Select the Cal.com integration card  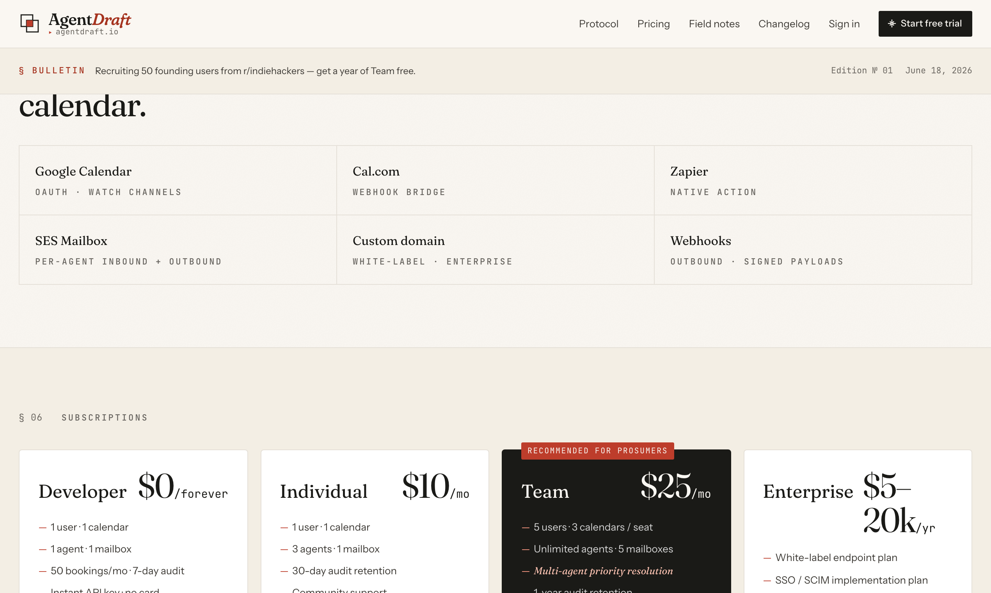(495, 180)
